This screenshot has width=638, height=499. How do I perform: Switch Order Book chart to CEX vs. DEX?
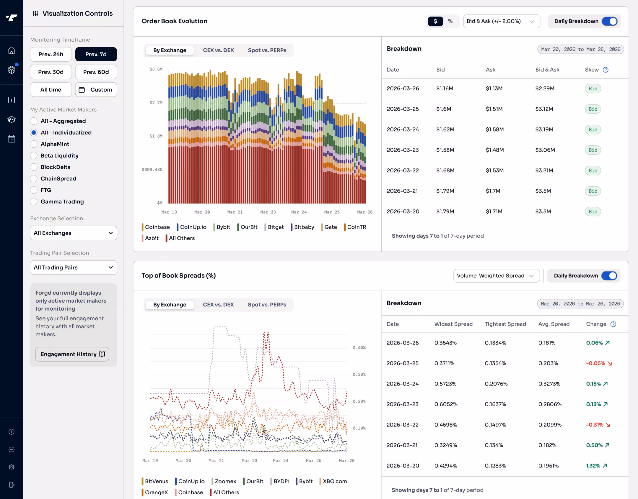point(218,50)
